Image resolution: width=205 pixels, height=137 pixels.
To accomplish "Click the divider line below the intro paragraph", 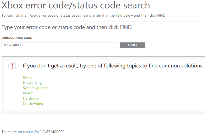I will (103, 21).
